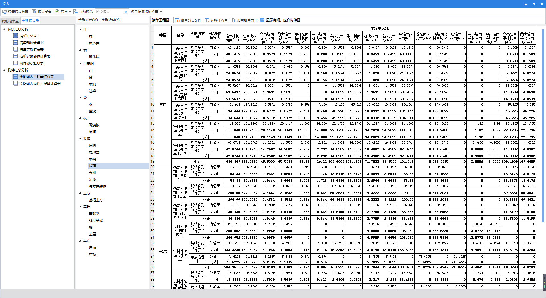Select 构造柱 in component tree
This screenshot has height=298, width=546.
[94, 43]
